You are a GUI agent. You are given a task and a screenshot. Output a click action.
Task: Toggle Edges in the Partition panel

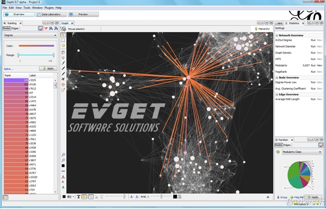click(287, 145)
